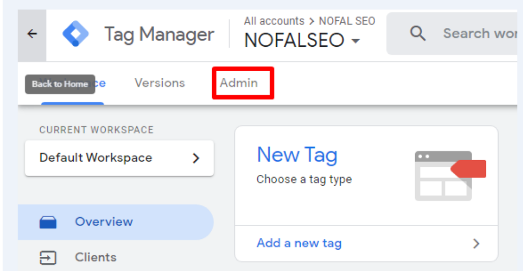Click the Tag Manager diamond logo
Viewport: 523px width, 271px height.
(76, 34)
